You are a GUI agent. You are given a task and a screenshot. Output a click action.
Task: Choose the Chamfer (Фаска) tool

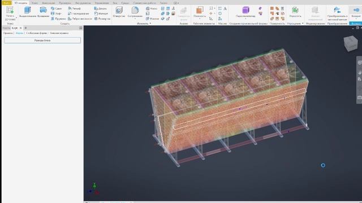pyautogui.click(x=152, y=8)
